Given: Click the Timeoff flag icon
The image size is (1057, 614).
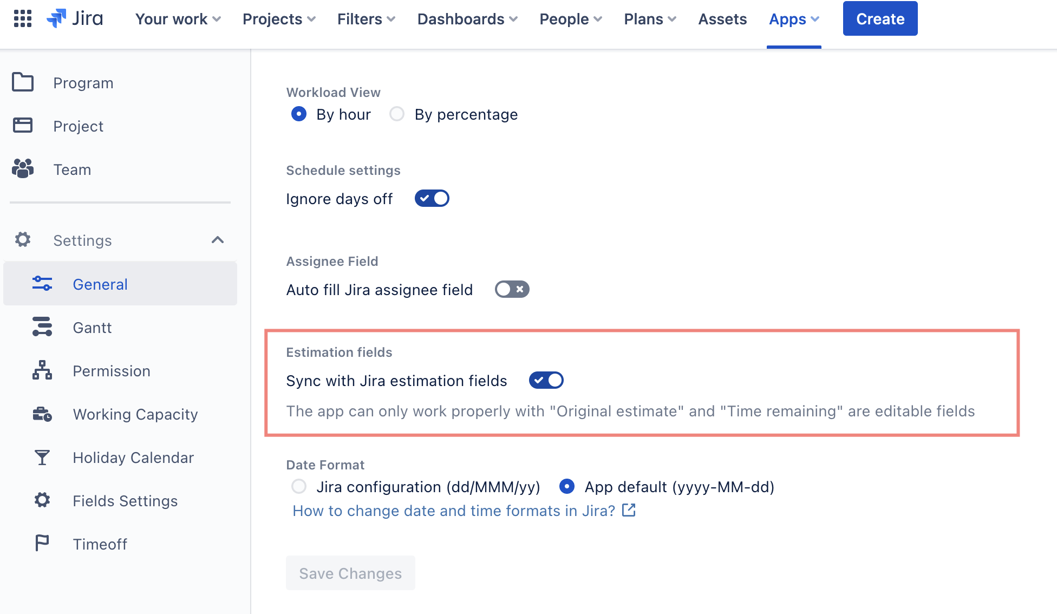Looking at the screenshot, I should pos(42,543).
